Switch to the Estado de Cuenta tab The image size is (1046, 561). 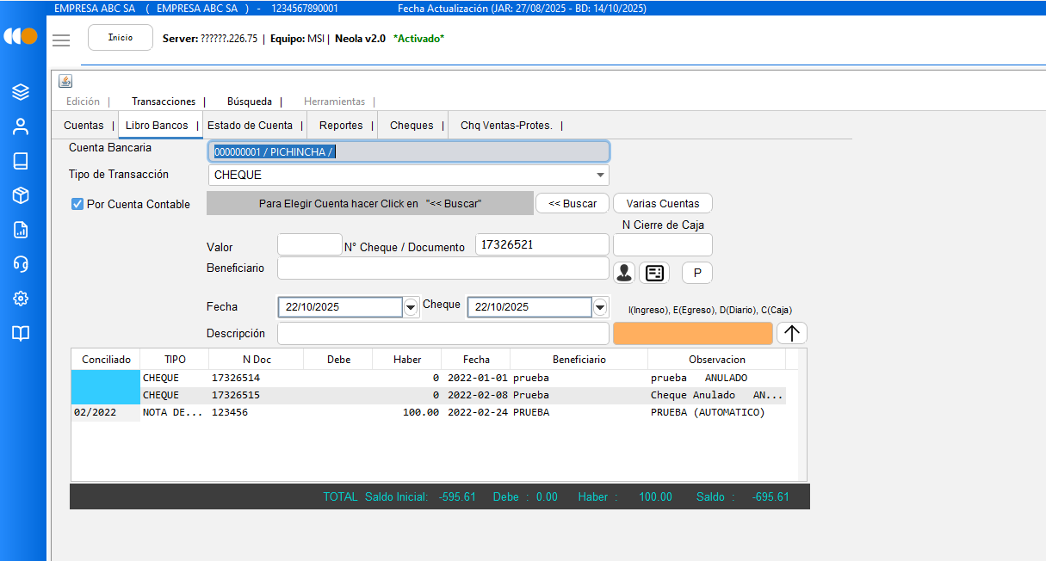[x=250, y=125]
